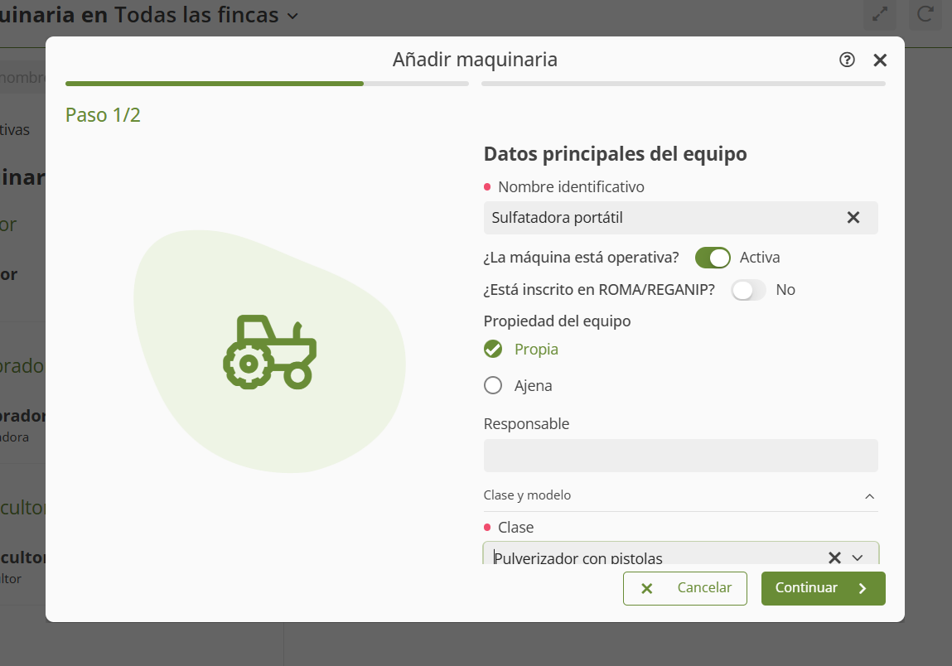
Task: Click the second step progress bar
Action: tap(683, 84)
